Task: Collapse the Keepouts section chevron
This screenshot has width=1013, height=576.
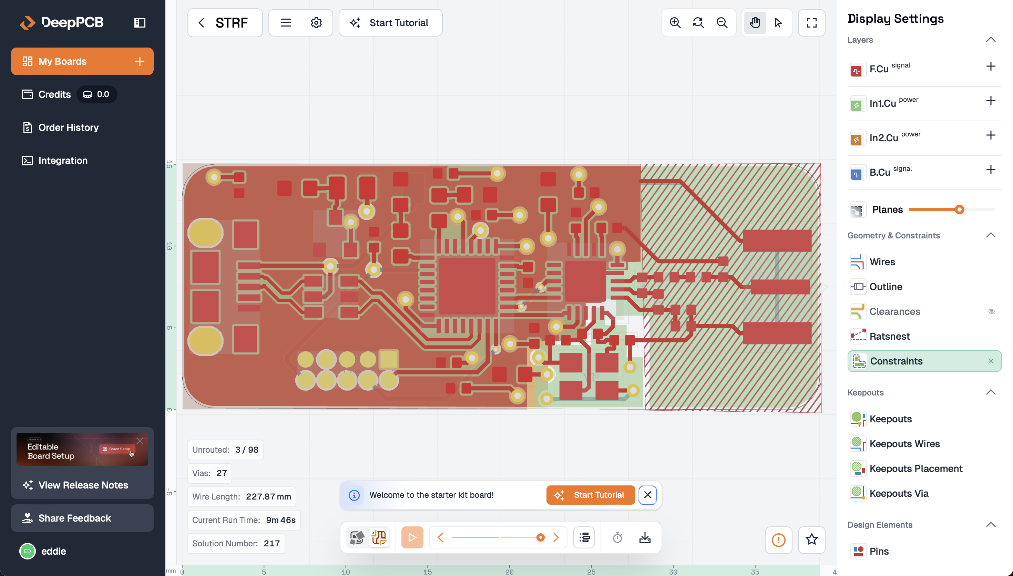Action: [991, 392]
